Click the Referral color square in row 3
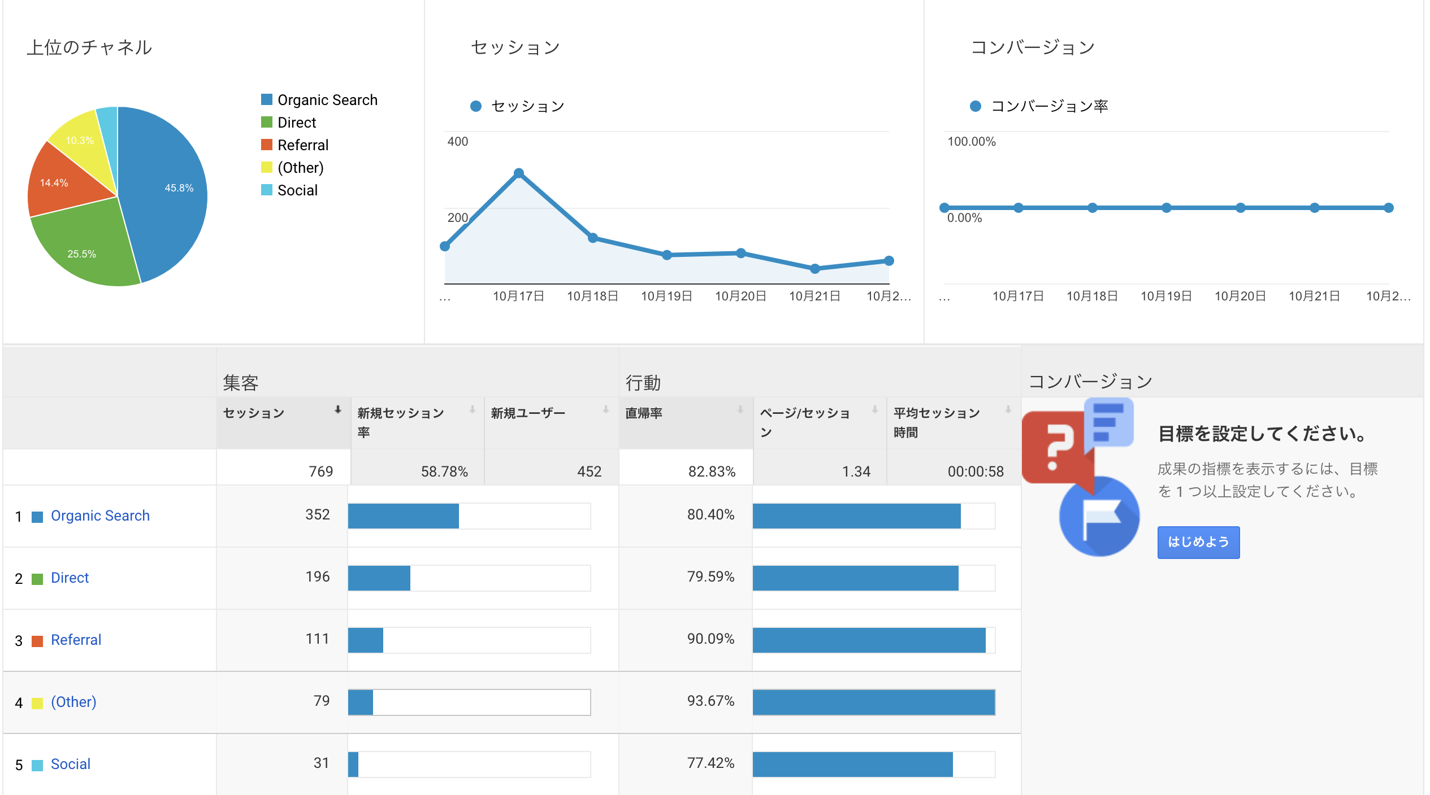The height and width of the screenshot is (795, 1430). (37, 640)
